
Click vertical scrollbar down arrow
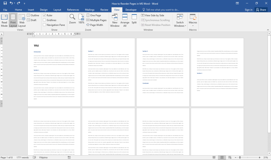tap(269, 153)
